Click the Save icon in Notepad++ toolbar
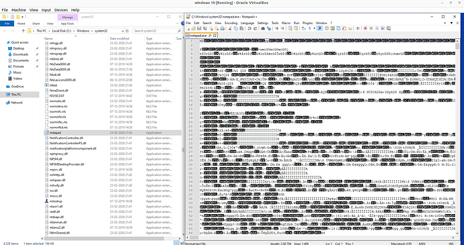The height and width of the screenshot is (245, 464). click(199, 28)
